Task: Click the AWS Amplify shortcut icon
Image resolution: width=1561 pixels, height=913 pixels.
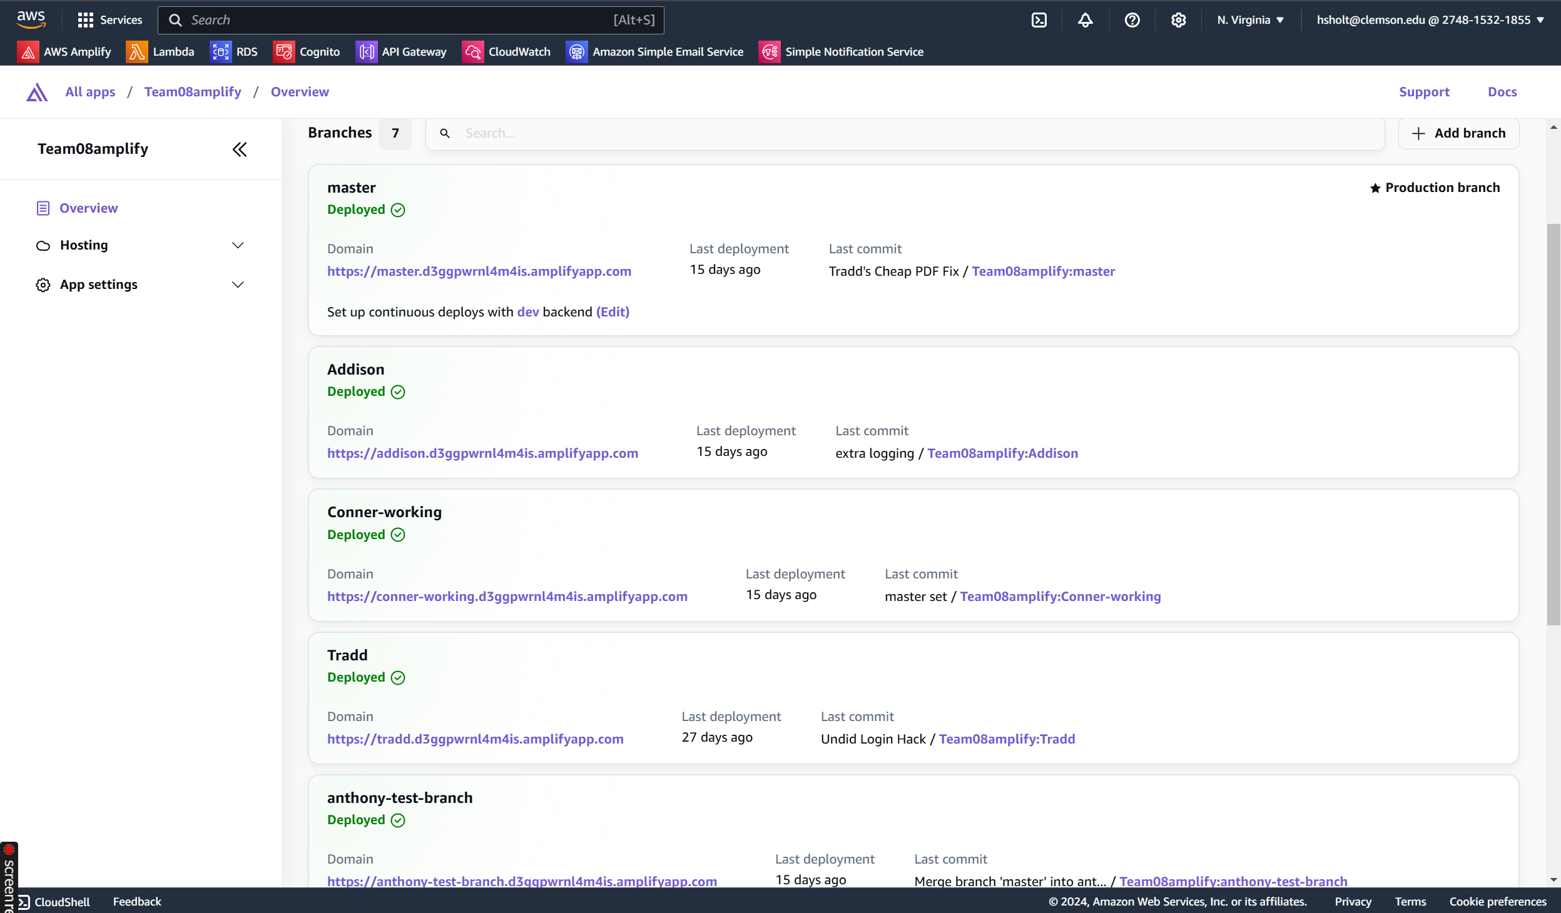Action: tap(28, 52)
